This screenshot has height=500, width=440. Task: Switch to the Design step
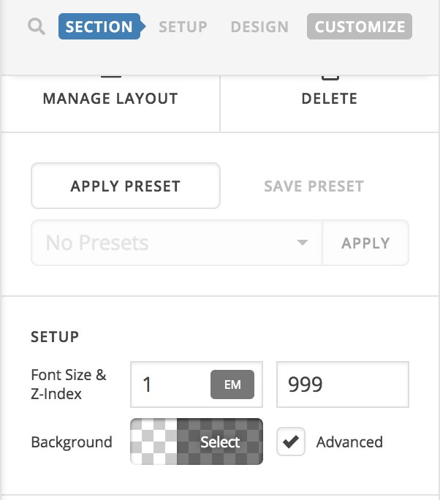click(259, 28)
